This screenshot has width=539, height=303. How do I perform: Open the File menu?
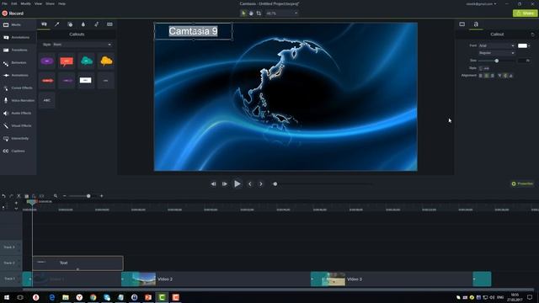click(4, 3)
